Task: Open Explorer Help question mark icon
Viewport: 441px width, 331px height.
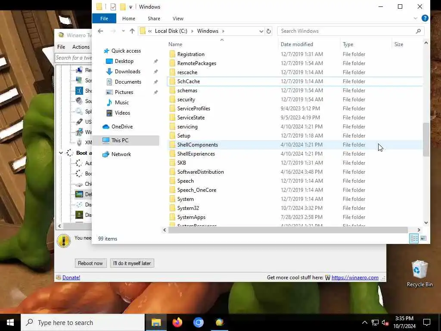Action: (425, 18)
